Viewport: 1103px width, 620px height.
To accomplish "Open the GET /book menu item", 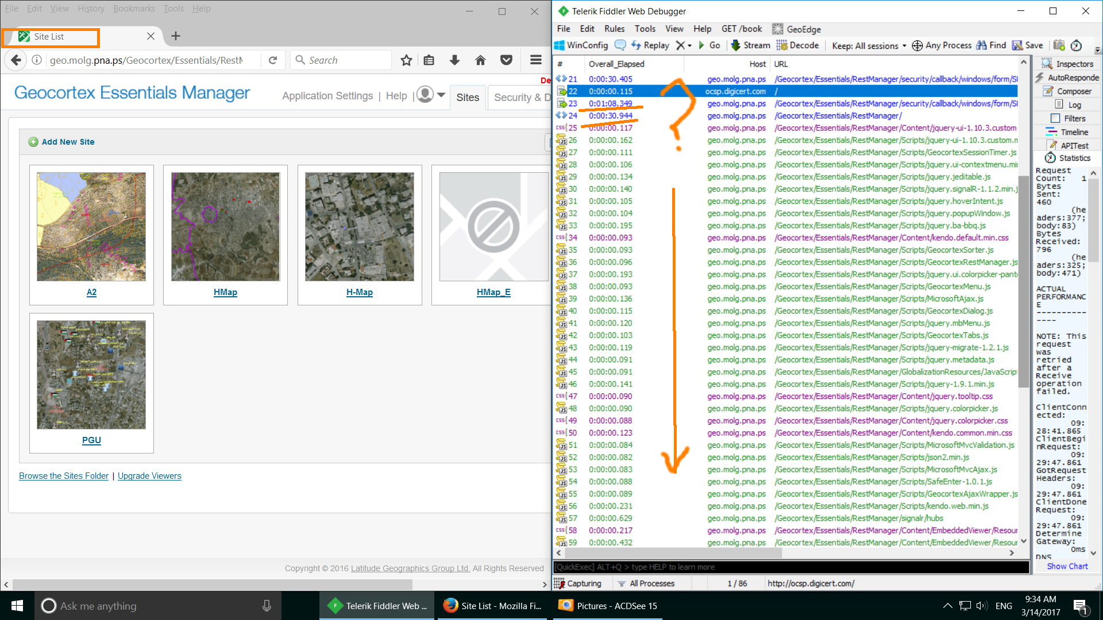I will 742,29.
